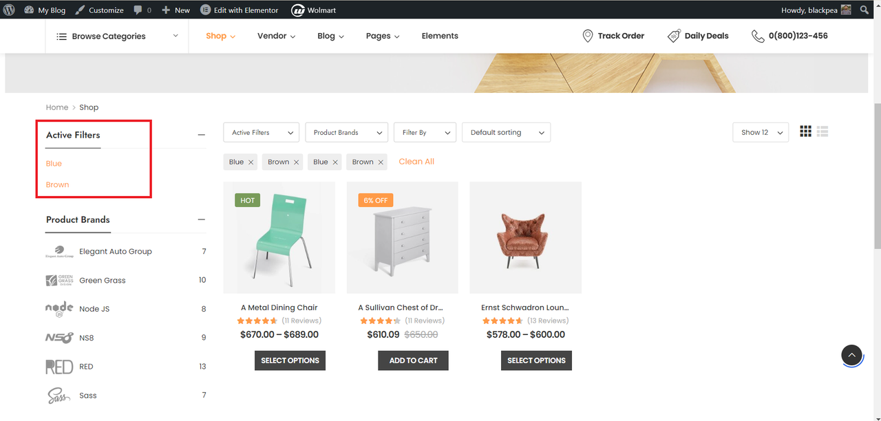This screenshot has width=881, height=421.
Task: Click the comments bubble icon
Action: pos(138,10)
